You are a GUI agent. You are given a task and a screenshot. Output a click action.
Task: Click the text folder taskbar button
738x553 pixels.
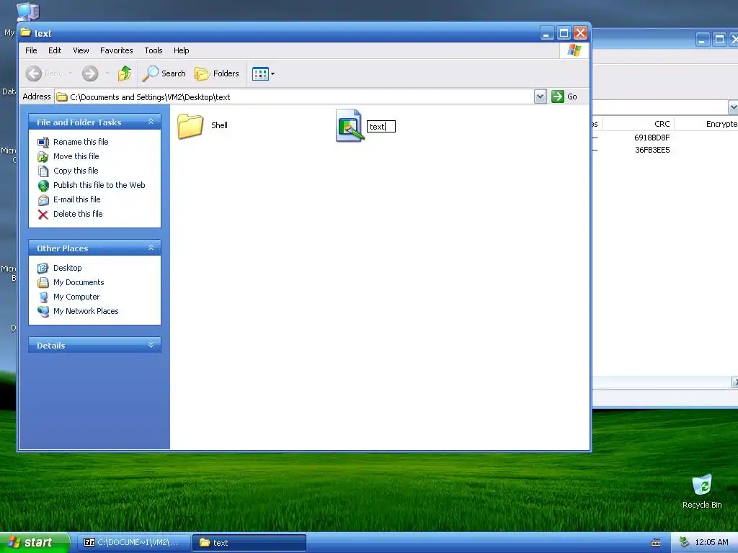pyautogui.click(x=249, y=542)
